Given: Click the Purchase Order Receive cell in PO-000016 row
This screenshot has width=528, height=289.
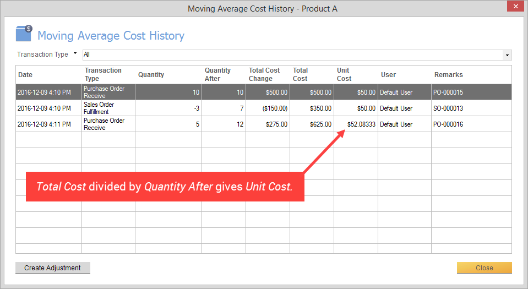Looking at the screenshot, I should tap(108, 124).
